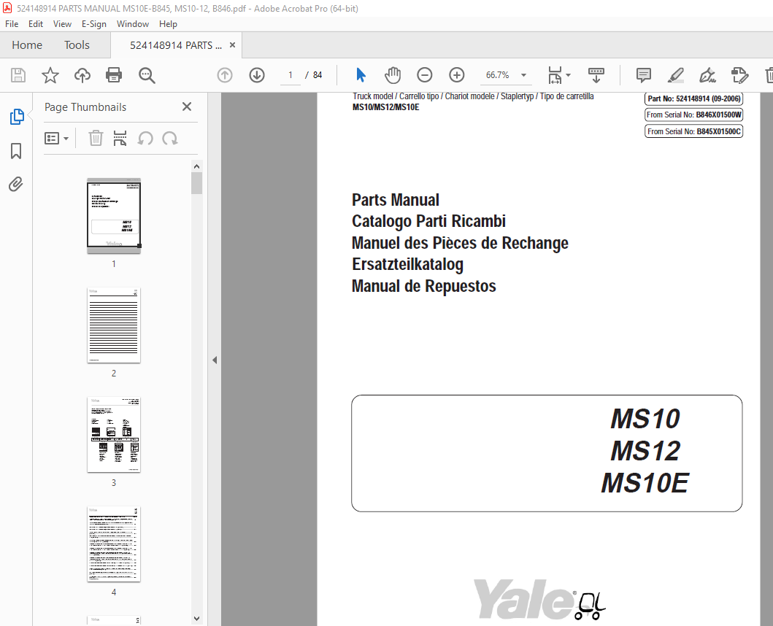Click the Stamp tool icon
This screenshot has height=626, width=773.
pyautogui.click(x=739, y=75)
